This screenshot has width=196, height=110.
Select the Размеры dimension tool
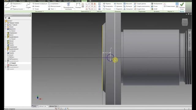(x=78, y=5)
